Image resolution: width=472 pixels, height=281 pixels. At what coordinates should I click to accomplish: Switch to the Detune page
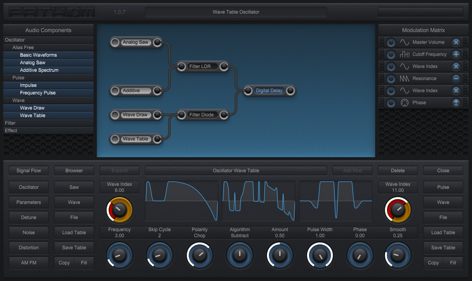(x=29, y=218)
